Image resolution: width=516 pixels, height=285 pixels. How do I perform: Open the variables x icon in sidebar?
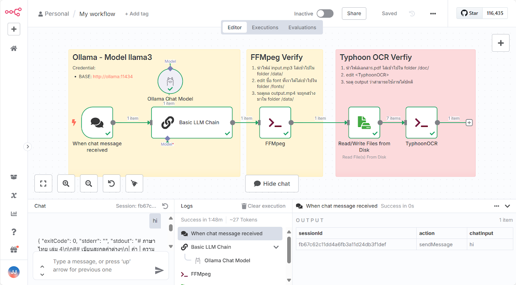14,195
